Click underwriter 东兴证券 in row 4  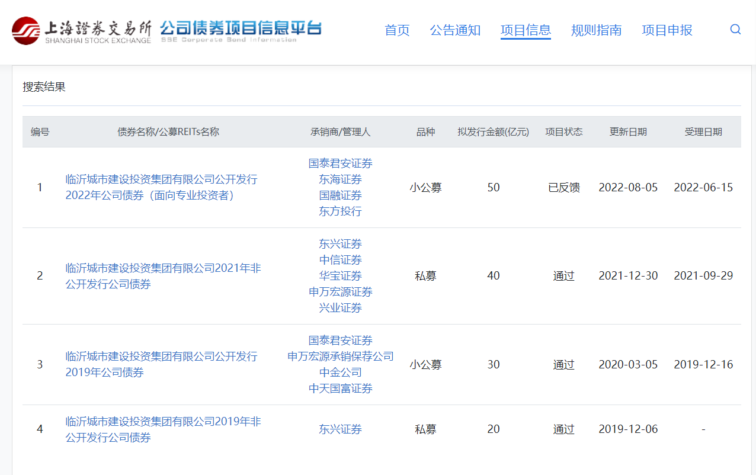(x=340, y=429)
